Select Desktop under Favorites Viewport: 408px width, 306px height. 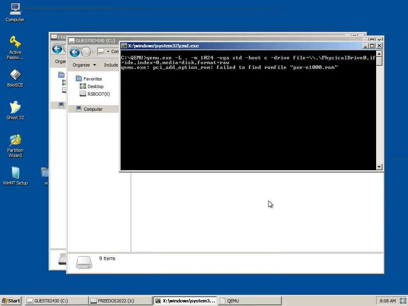coord(92,86)
